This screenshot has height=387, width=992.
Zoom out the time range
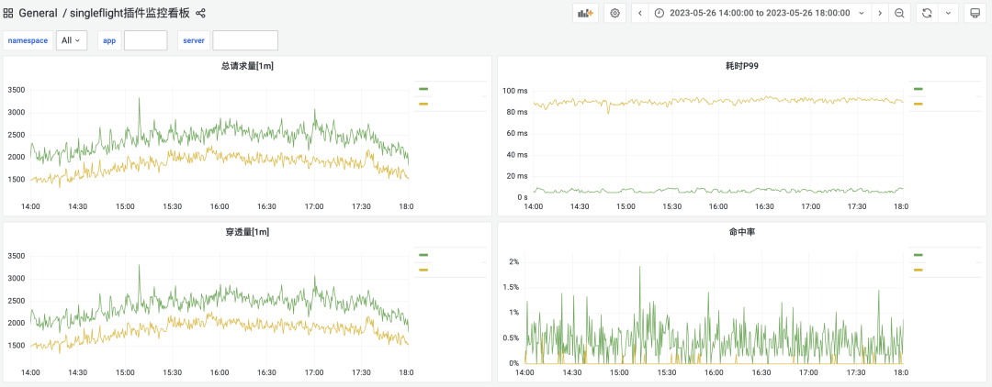click(x=899, y=13)
